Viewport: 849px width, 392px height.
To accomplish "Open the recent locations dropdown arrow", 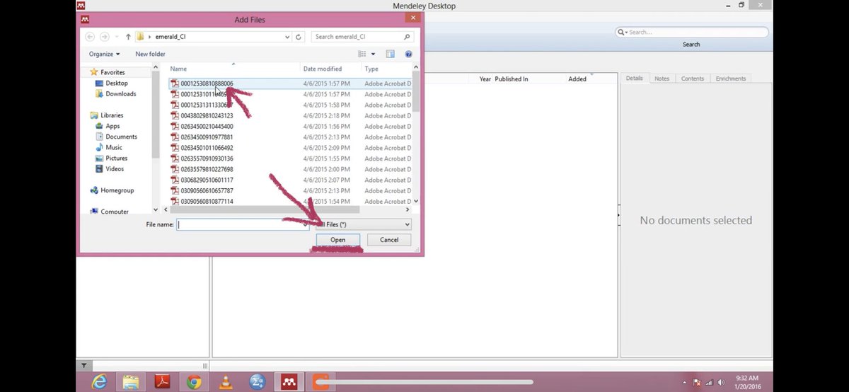I will coord(117,37).
